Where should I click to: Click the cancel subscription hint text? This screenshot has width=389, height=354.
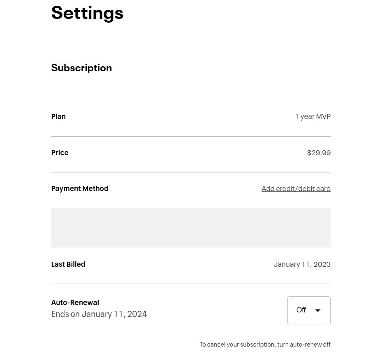[x=265, y=345]
